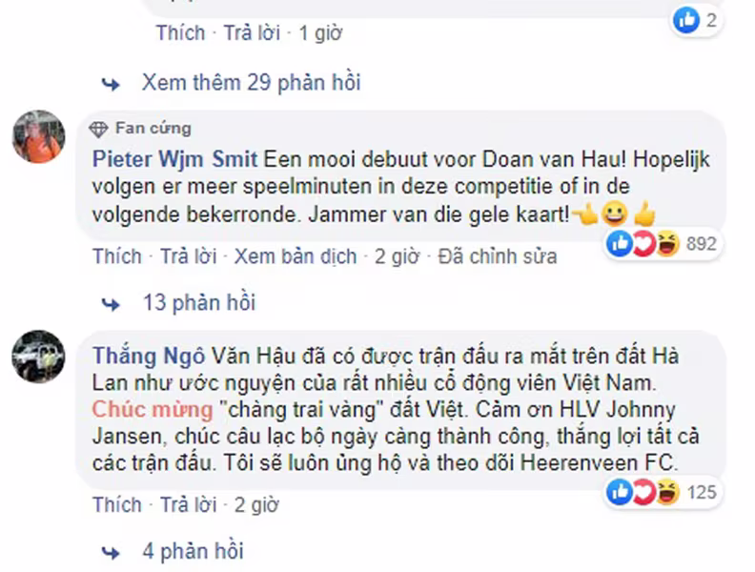Reply to Pieter's comment with Trả lời
This screenshot has height=572, width=755.
tap(188, 256)
